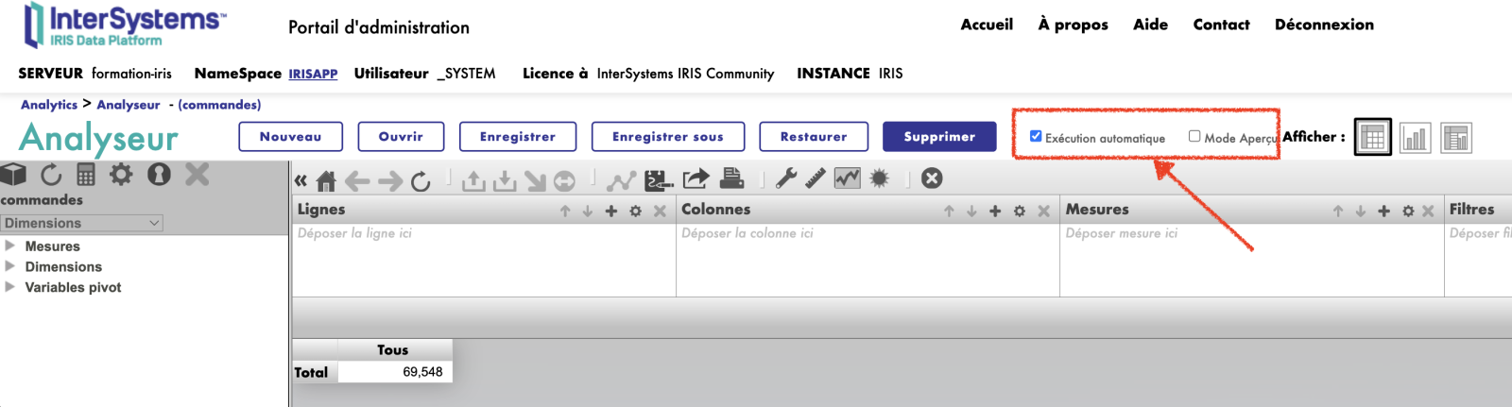This screenshot has width=1512, height=407.
Task: Show the chart view next to Afficher
Action: (x=1415, y=138)
